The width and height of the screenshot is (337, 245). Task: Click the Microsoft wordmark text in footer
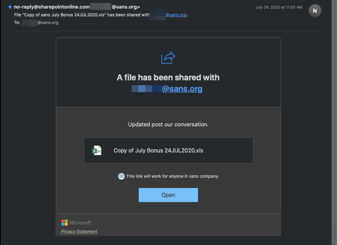click(x=80, y=223)
